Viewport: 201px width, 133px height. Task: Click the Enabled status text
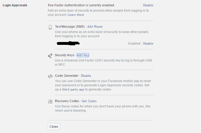tap(134, 44)
